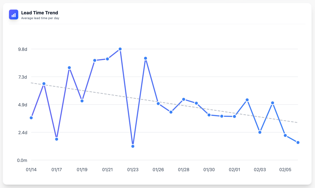Click the Lead Time Trend title
315x188 pixels.
point(39,13)
